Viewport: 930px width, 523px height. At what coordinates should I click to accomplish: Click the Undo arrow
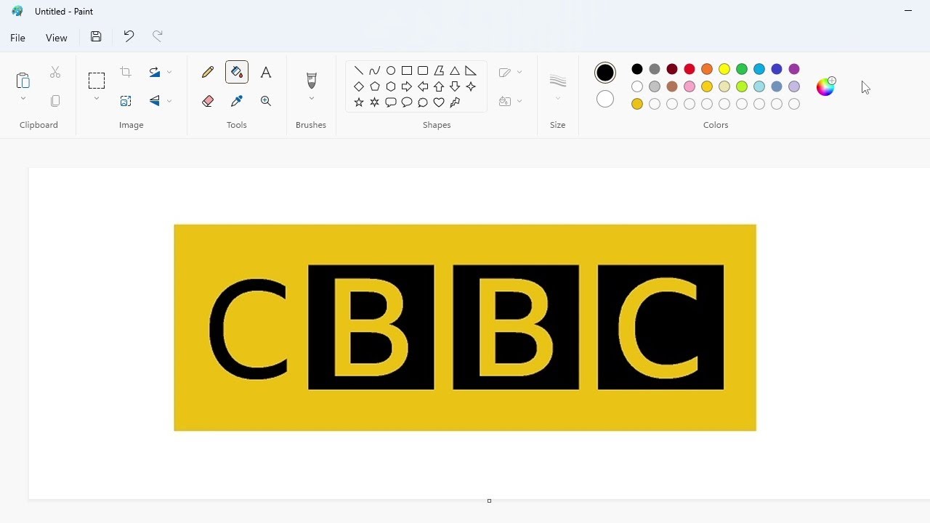pos(129,36)
